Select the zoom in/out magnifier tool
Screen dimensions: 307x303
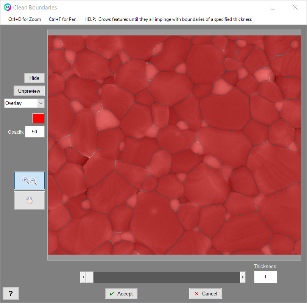(x=30, y=181)
